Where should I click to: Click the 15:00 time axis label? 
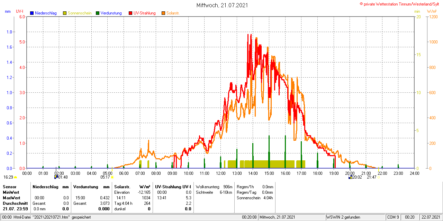[x=269, y=173]
